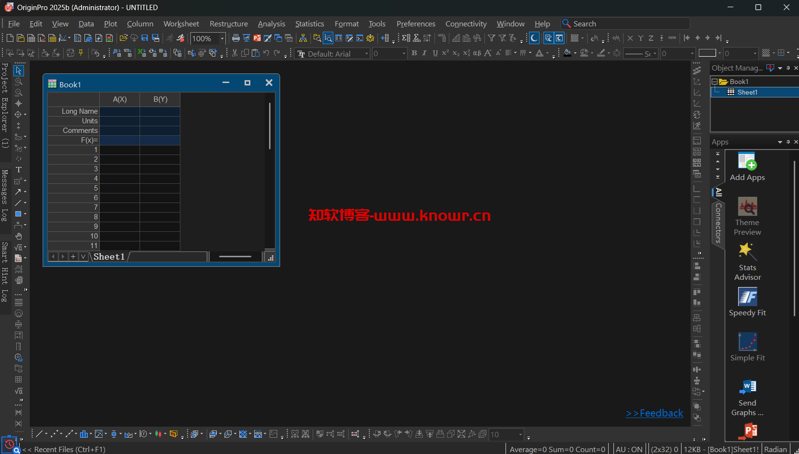Toggle the Set as Y column designation
The width and height of the screenshot is (799, 454).
coord(641,38)
